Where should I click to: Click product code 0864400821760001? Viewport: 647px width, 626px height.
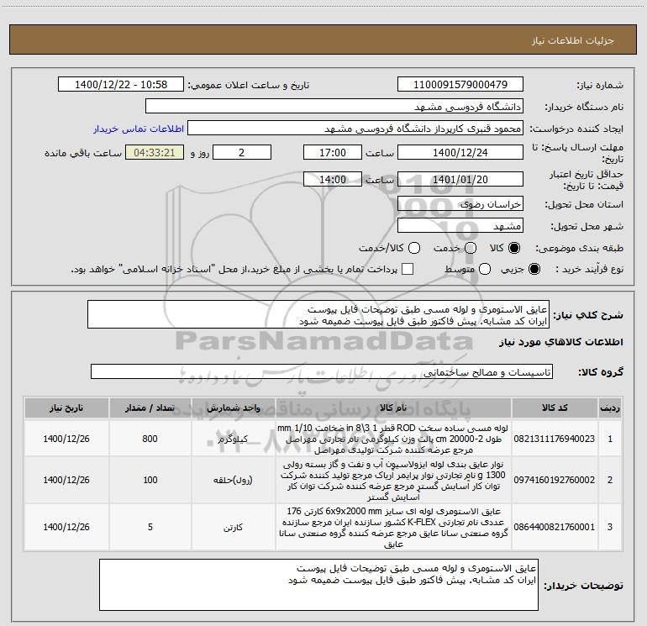point(555,527)
